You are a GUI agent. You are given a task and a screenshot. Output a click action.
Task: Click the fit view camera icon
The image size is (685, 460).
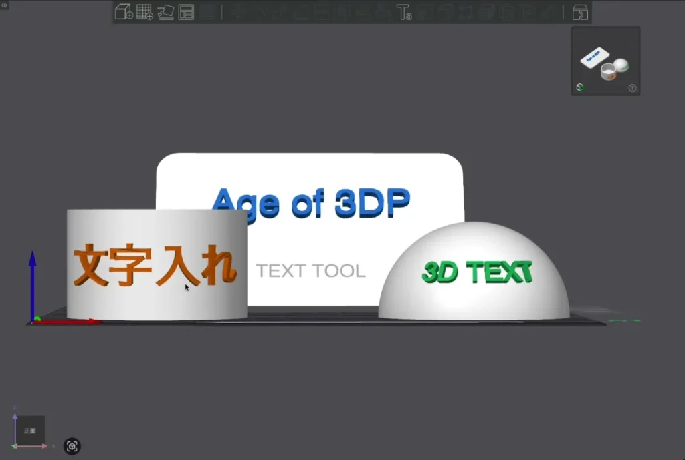pyautogui.click(x=72, y=446)
